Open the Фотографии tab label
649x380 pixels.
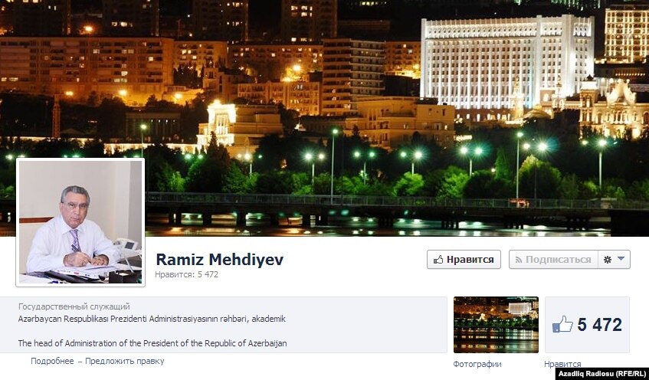click(x=477, y=364)
